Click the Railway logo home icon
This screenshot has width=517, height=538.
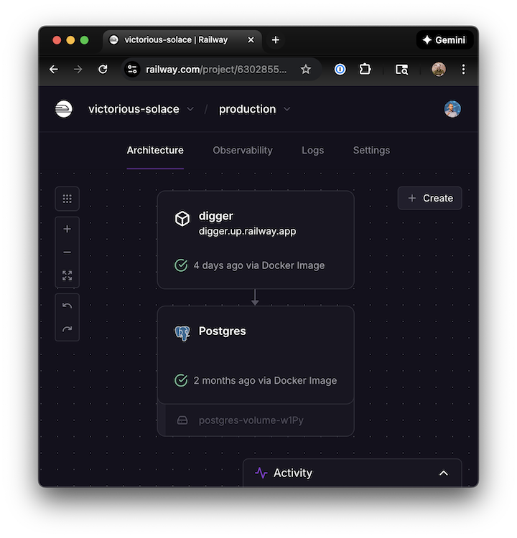pyautogui.click(x=64, y=109)
